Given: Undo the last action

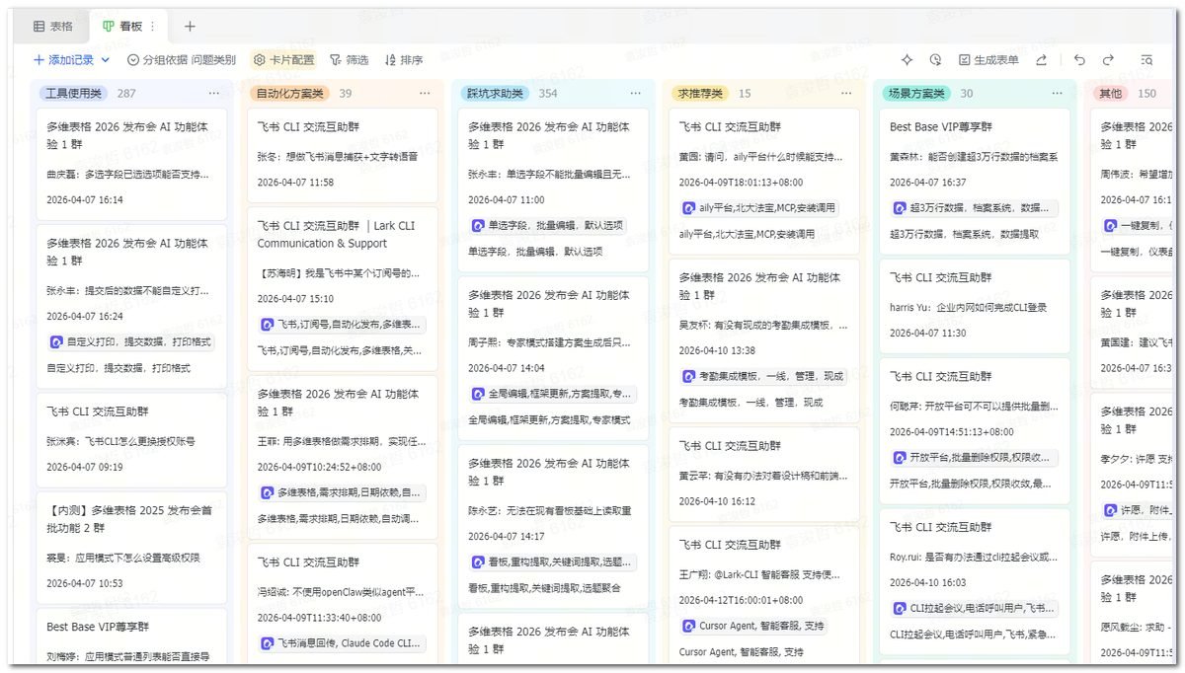Looking at the screenshot, I should click(x=1079, y=60).
